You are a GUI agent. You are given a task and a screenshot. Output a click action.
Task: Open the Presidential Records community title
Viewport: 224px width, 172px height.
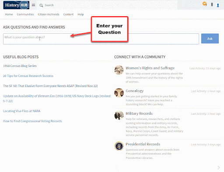pyautogui.click(x=143, y=144)
